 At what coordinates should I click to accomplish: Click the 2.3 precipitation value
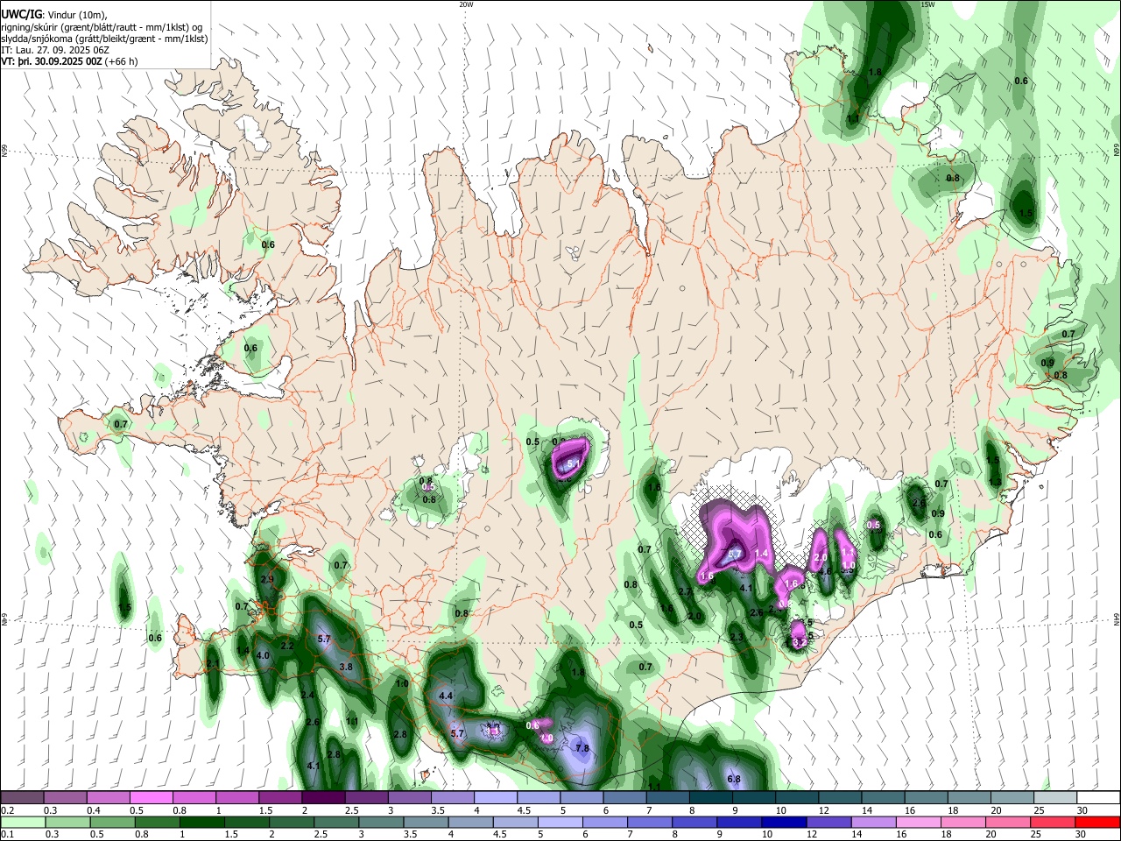737,637
